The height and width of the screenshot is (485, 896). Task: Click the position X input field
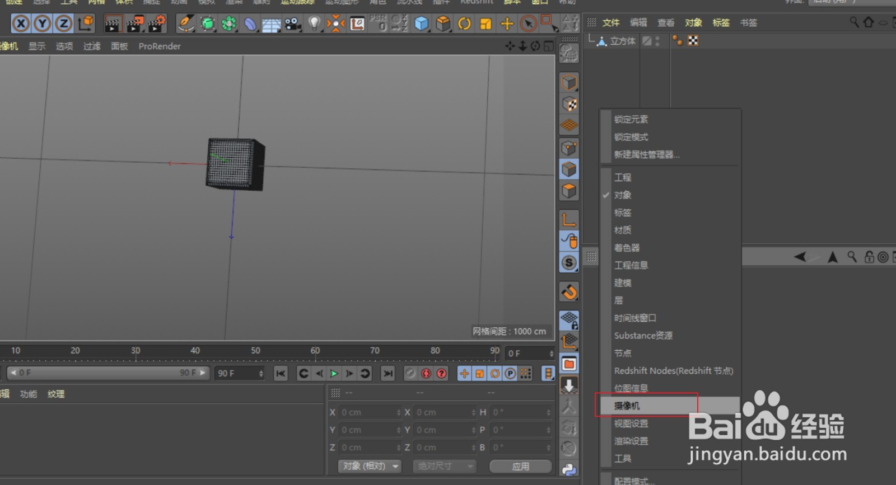[x=370, y=412]
